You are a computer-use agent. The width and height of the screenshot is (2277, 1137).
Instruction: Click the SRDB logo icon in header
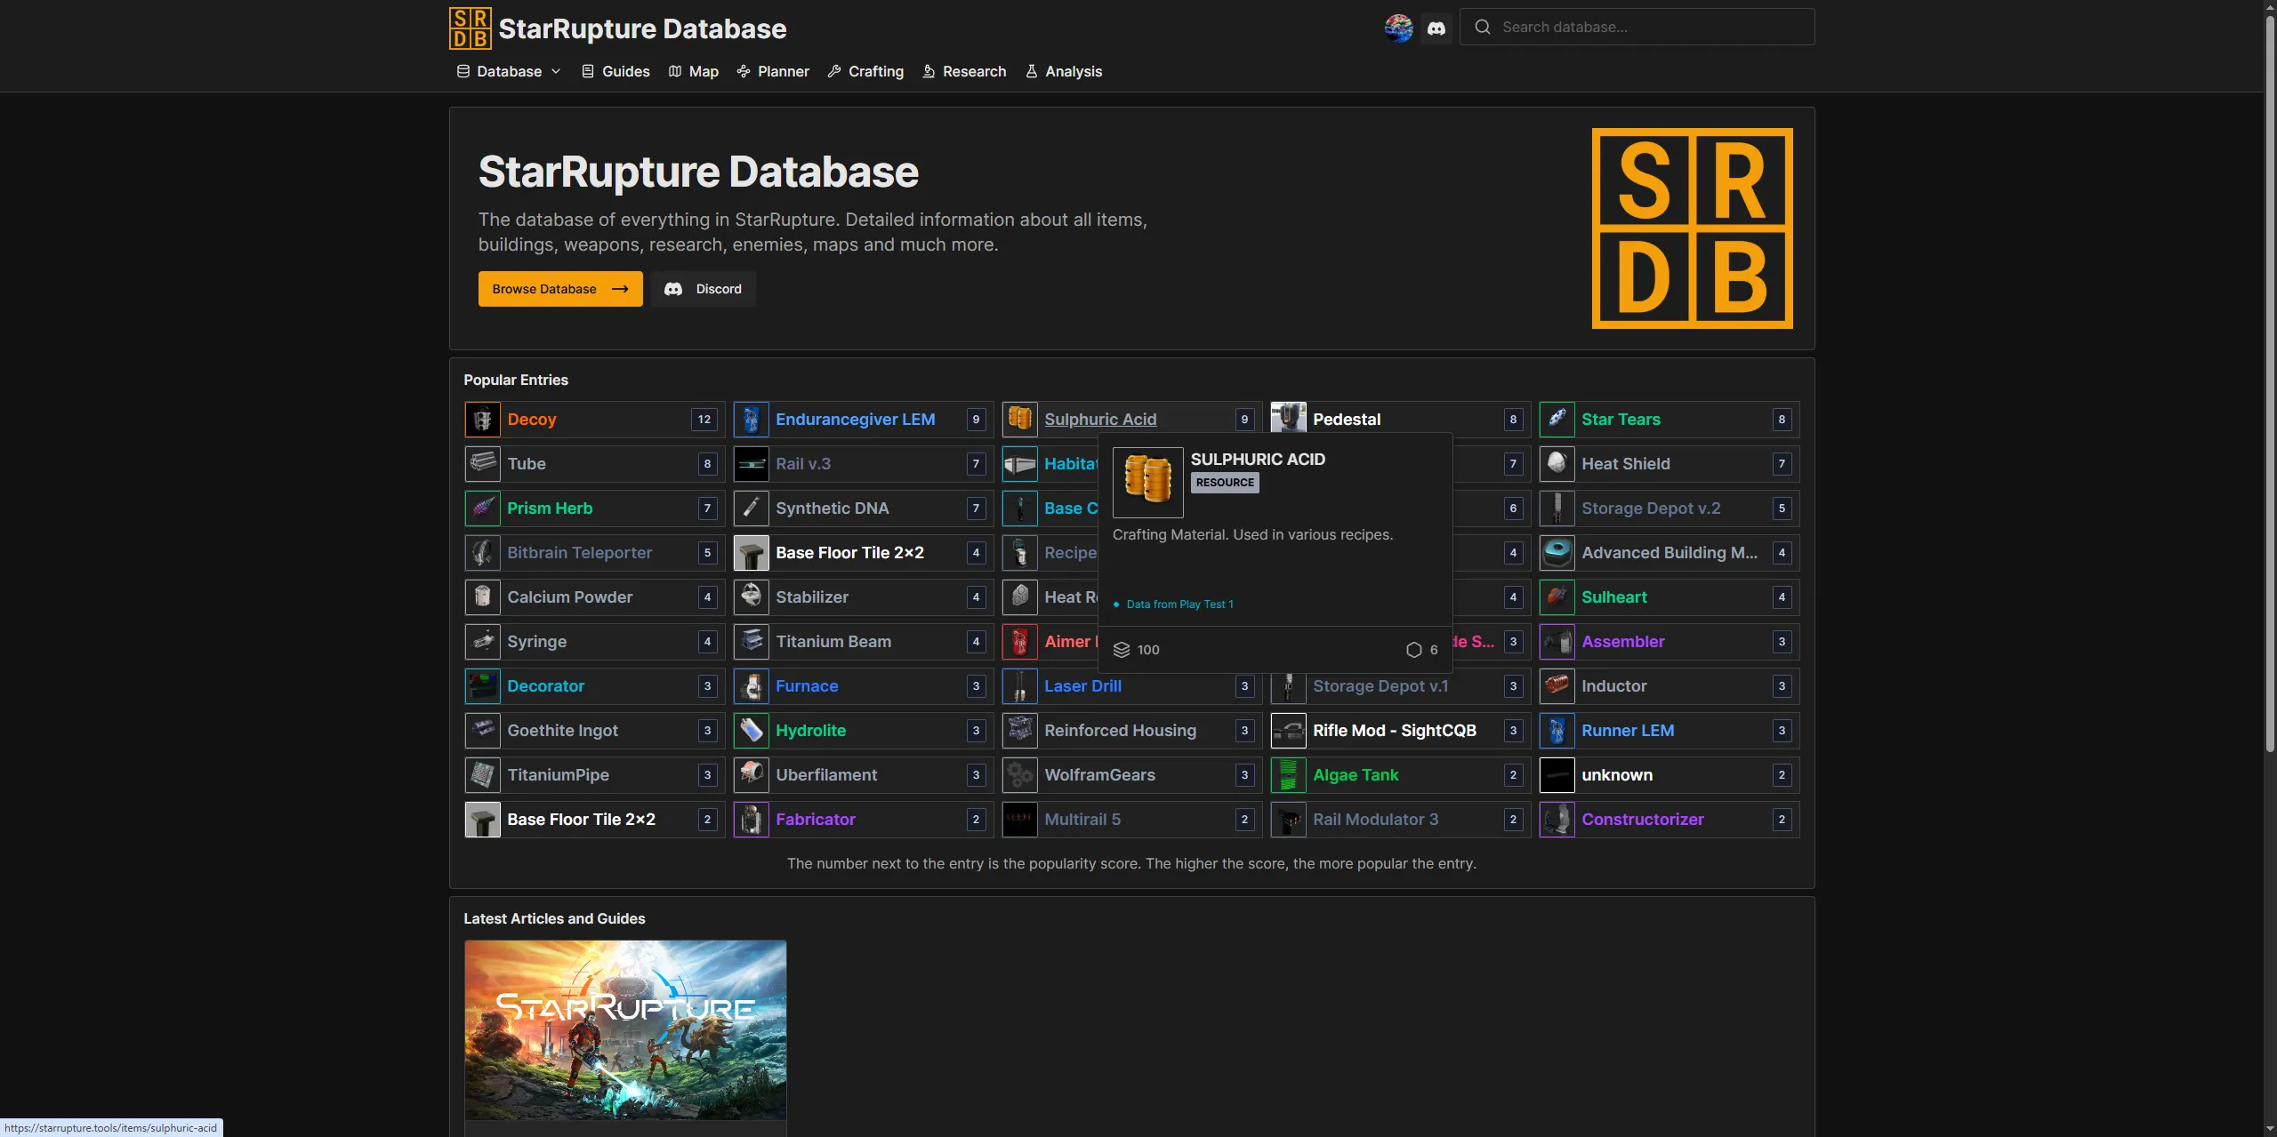(470, 28)
